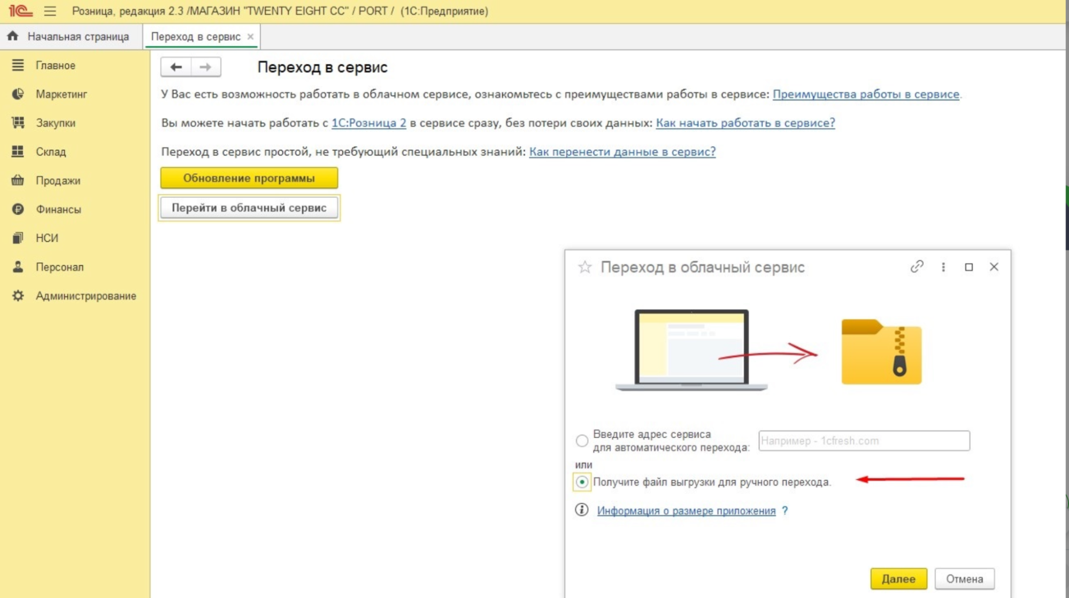Screen dimensions: 1069x598
Task: Click the back navigation arrow
Action: (176, 66)
